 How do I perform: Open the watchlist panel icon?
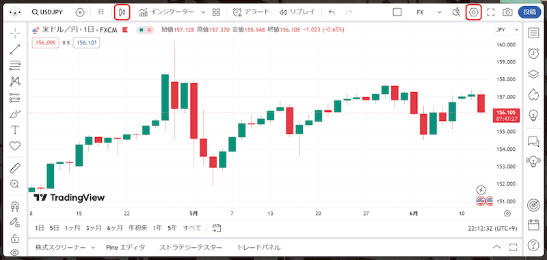(533, 33)
